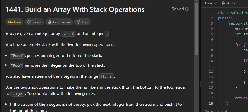Reveal the problem Hint
This screenshot has height=112, width=248.
tap(82, 22)
